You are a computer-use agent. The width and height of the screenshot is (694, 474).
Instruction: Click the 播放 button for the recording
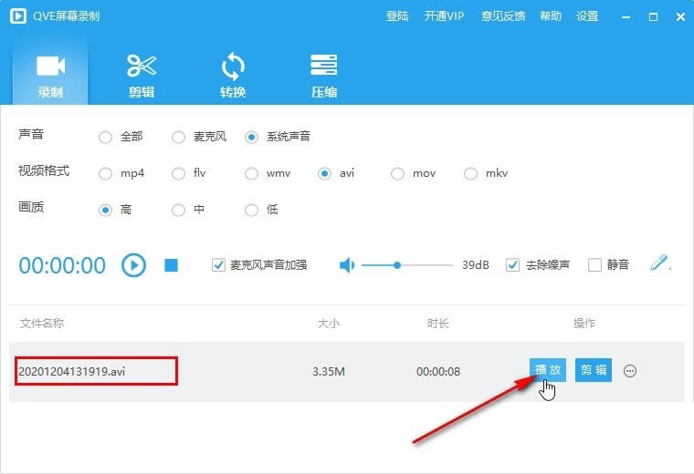[x=548, y=370]
